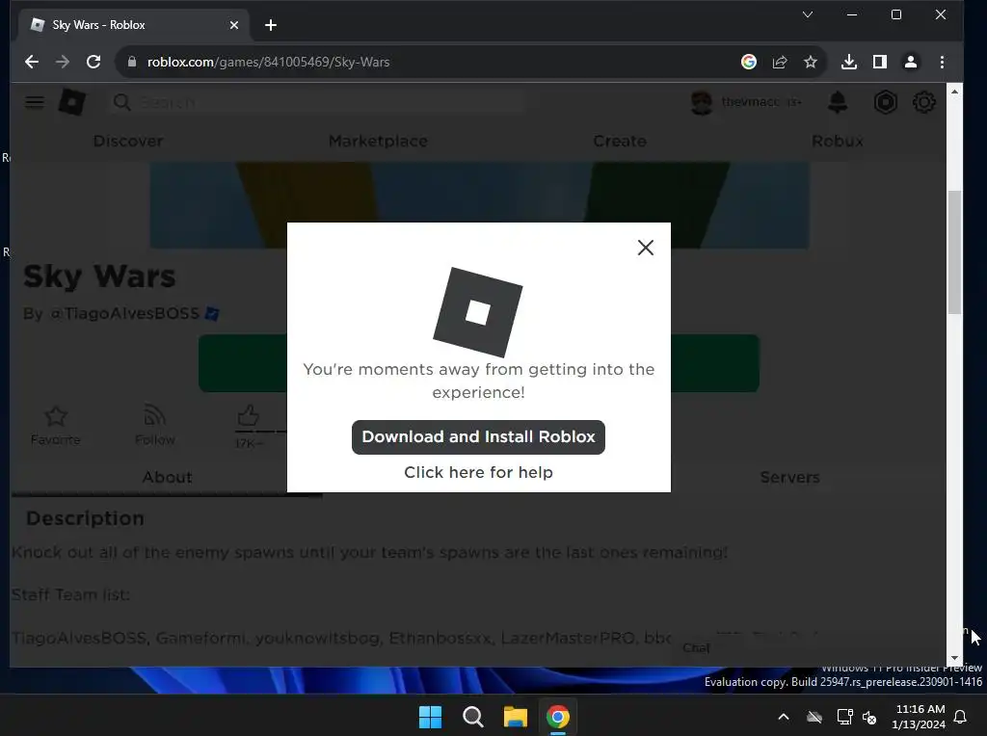Go to Create page
The height and width of the screenshot is (736, 987).
[620, 141]
